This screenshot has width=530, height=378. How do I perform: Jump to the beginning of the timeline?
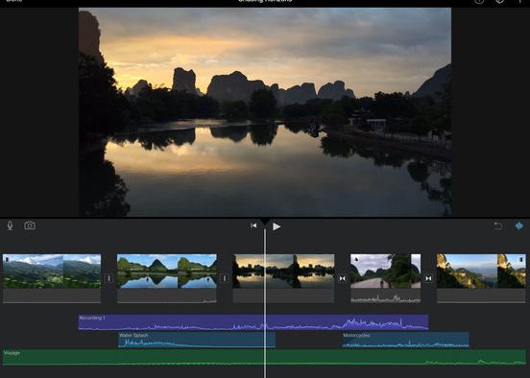click(253, 225)
